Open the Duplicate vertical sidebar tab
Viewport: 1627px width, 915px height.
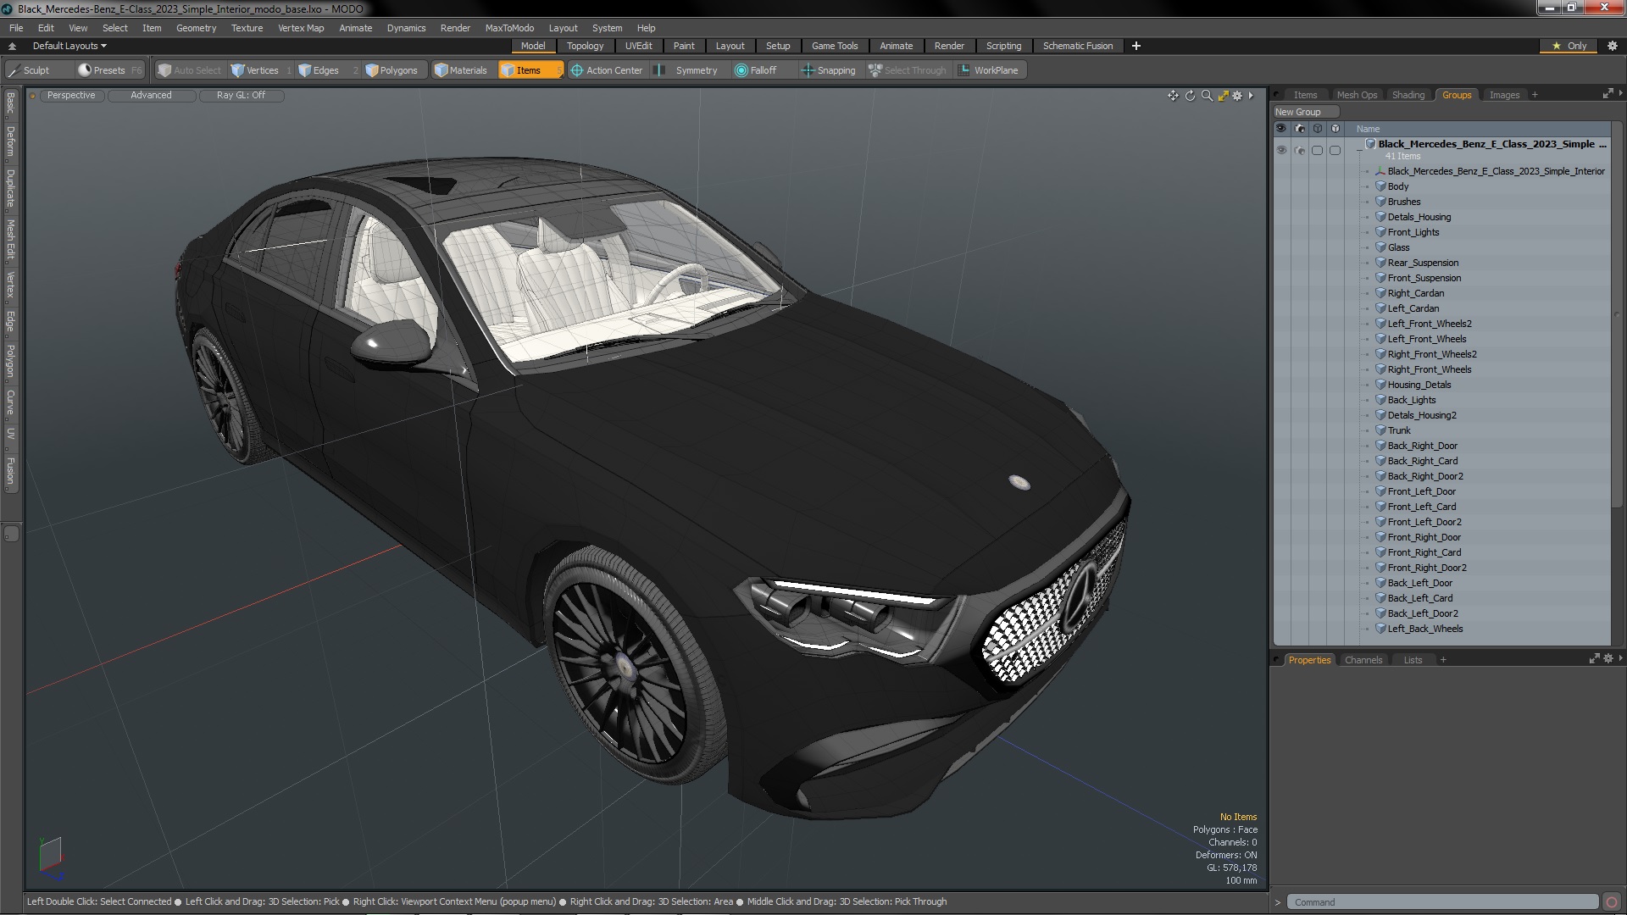pyautogui.click(x=10, y=188)
